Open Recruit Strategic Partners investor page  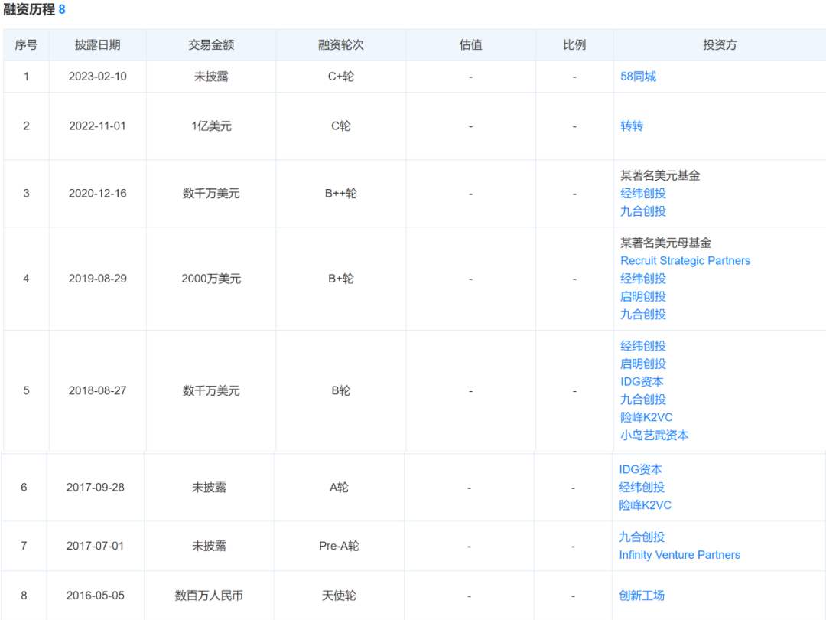click(685, 260)
